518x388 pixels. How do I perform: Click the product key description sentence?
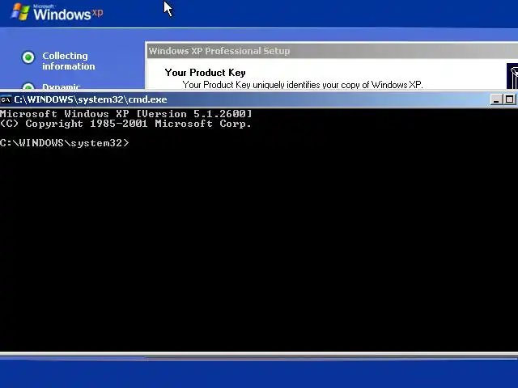coord(303,85)
